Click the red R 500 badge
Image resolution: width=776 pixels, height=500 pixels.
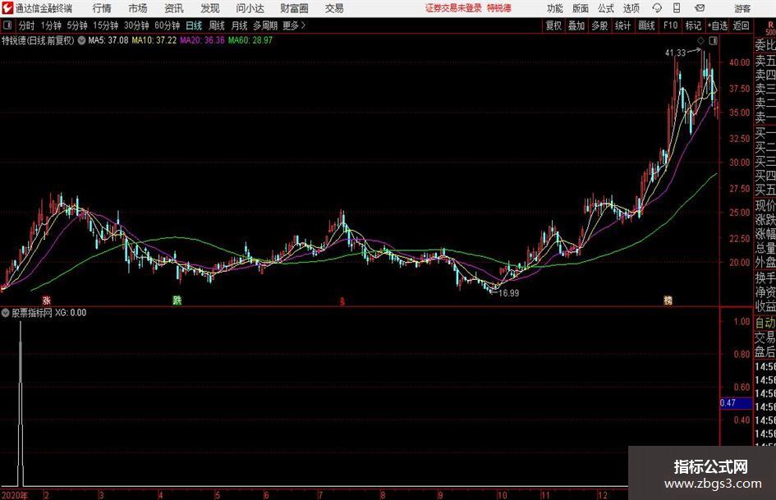click(770, 28)
